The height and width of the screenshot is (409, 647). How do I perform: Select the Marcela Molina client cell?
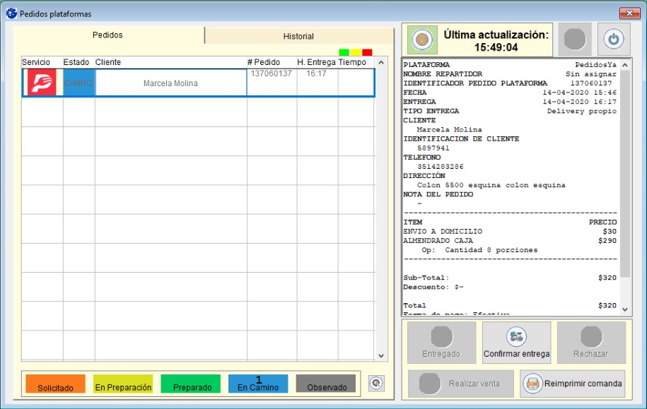pyautogui.click(x=170, y=83)
